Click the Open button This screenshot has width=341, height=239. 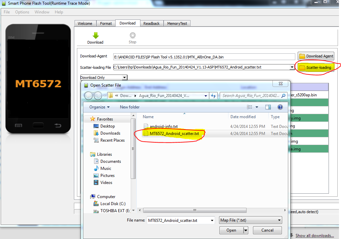231,230
